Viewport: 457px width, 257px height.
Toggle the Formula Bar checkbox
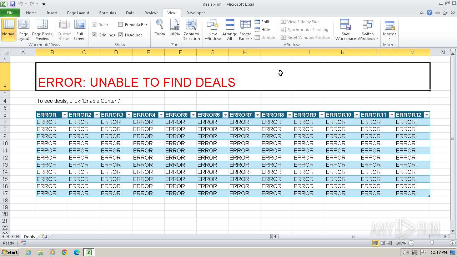coord(121,25)
